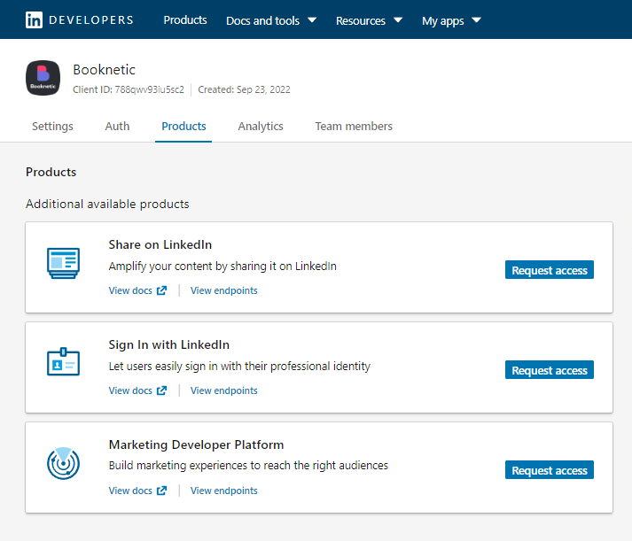
Task: Expand the My apps dropdown arrow
Action: pos(476,19)
